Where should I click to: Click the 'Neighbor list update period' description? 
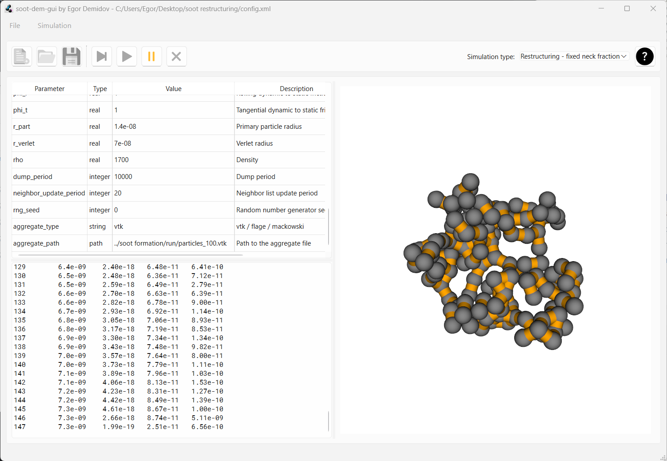(x=277, y=193)
